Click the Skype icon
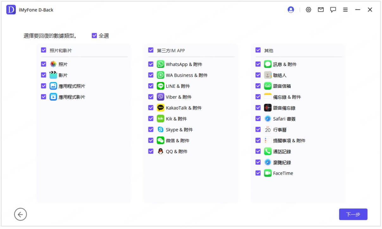This screenshot has height=229, width=382. (x=160, y=129)
